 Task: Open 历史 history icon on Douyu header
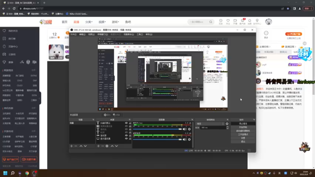click(x=221, y=22)
